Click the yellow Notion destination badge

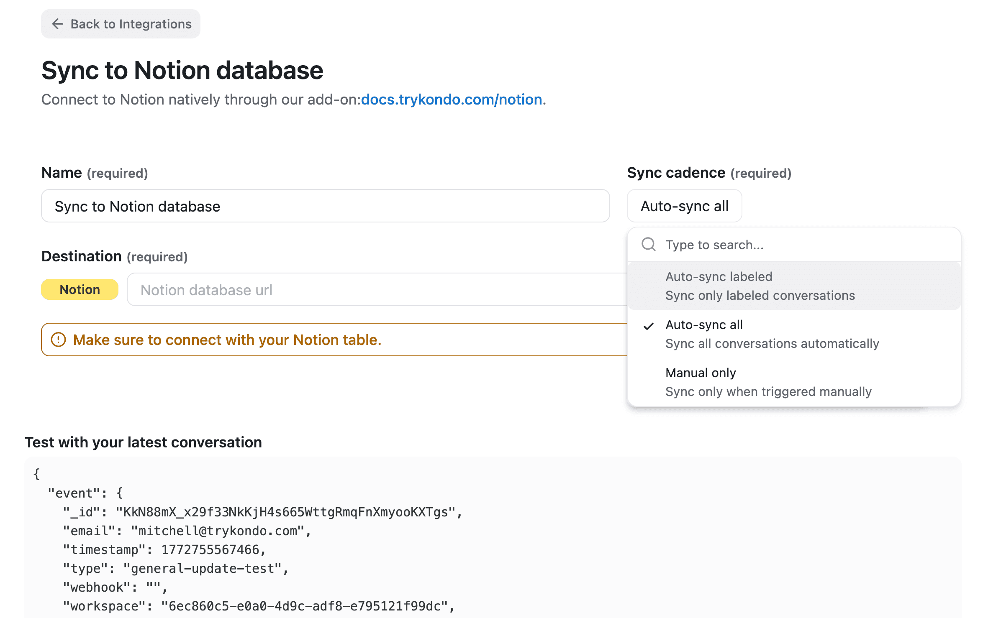pos(80,289)
